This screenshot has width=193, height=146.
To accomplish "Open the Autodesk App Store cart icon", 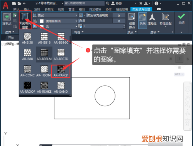I will coord(141,3).
